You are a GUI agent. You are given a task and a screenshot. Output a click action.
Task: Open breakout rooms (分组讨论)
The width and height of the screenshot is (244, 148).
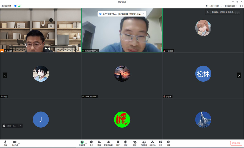coord(152,143)
